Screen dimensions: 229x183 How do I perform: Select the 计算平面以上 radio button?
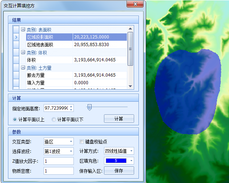pyautogui.click(x=15, y=119)
